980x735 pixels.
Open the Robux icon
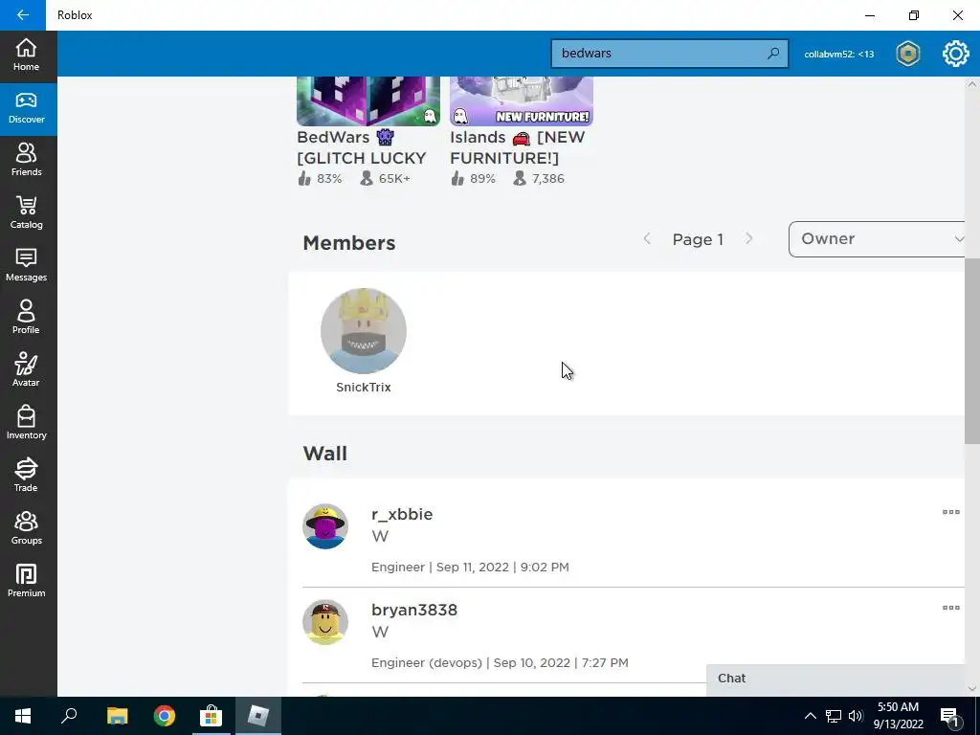tap(907, 54)
